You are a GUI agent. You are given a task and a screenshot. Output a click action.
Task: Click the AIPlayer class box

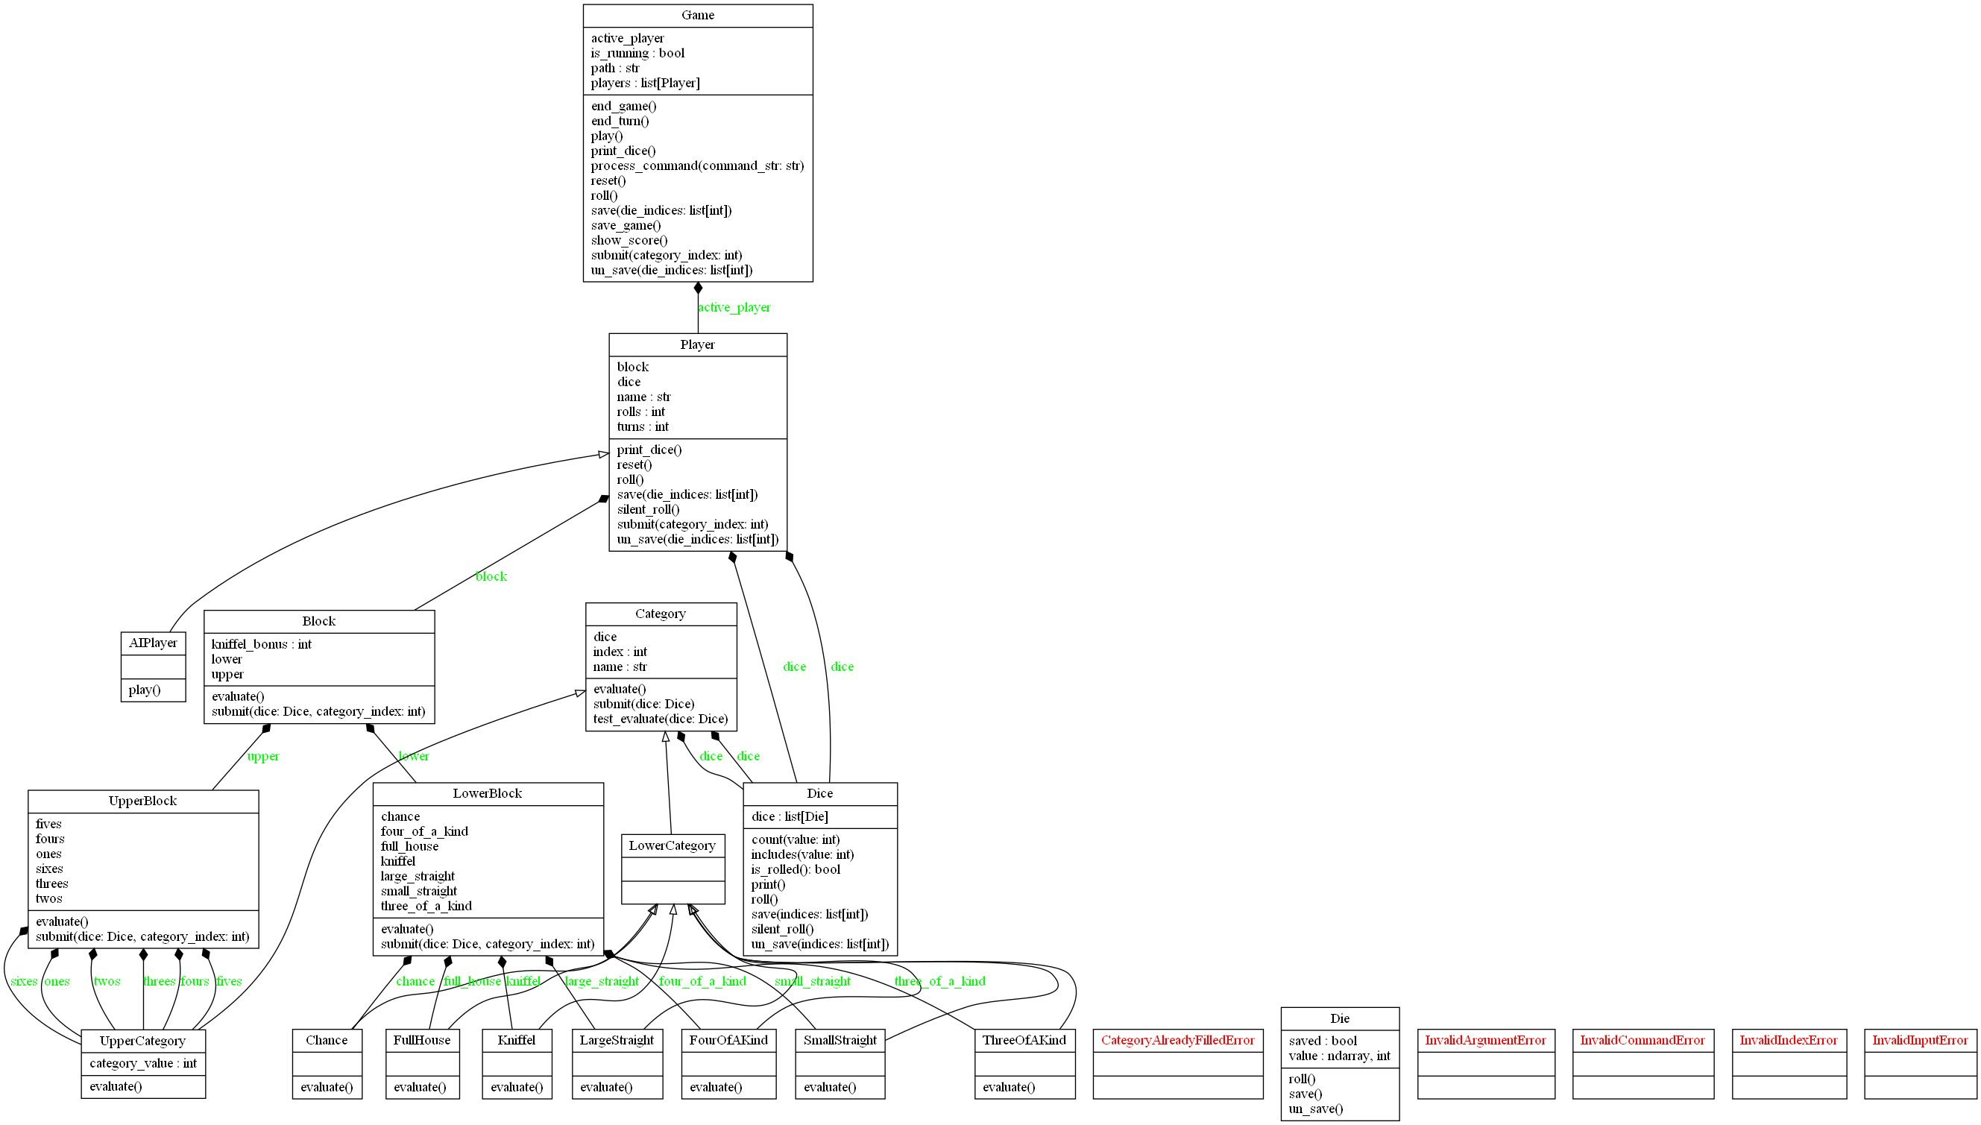tap(153, 643)
